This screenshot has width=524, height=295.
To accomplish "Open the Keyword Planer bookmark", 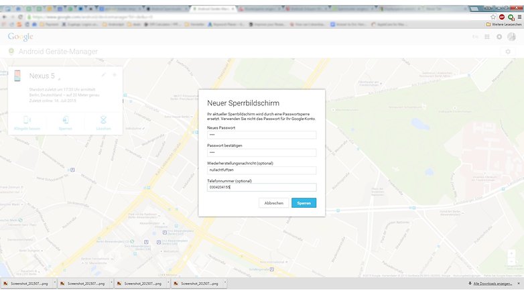I will click(x=226, y=24).
